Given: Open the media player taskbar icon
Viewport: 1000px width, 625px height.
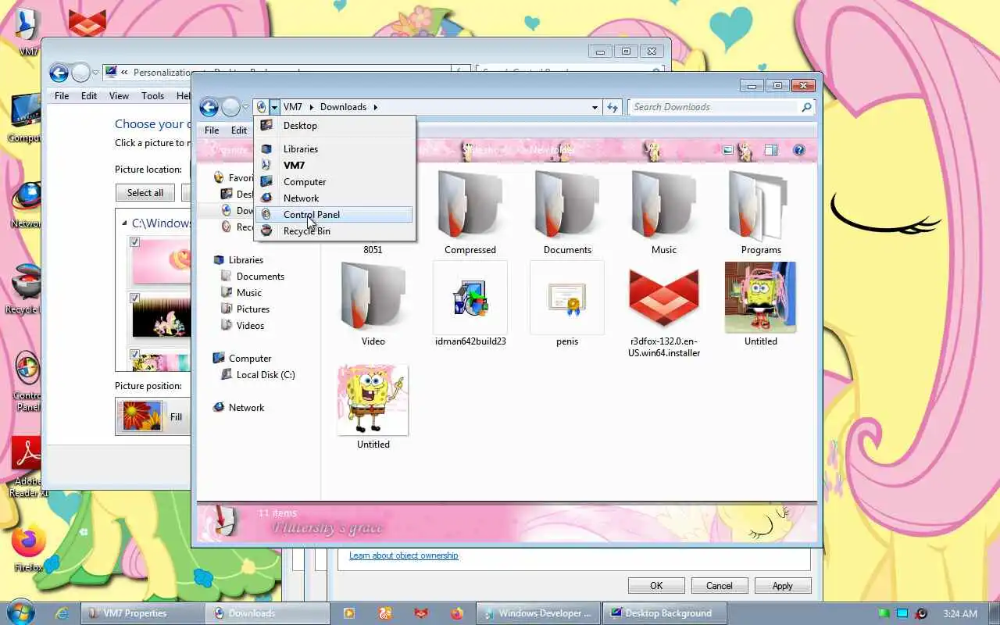Looking at the screenshot, I should click(349, 613).
